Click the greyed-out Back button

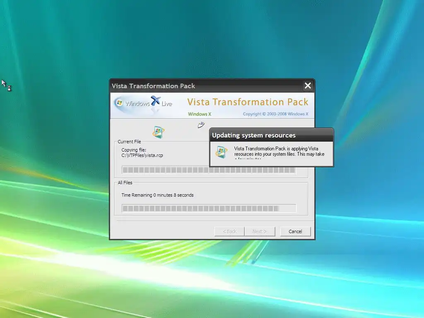pos(229,231)
